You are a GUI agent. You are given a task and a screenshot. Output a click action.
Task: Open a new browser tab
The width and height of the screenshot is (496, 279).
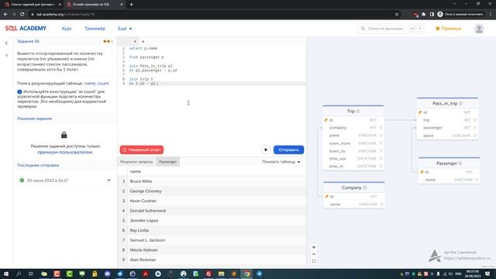[131, 5]
